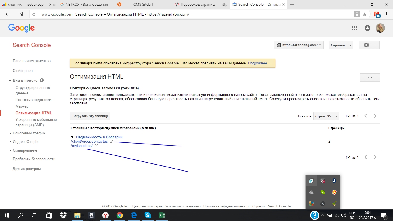Open external link icon next to /myfavorites/
The width and height of the screenshot is (393, 221).
96,146
